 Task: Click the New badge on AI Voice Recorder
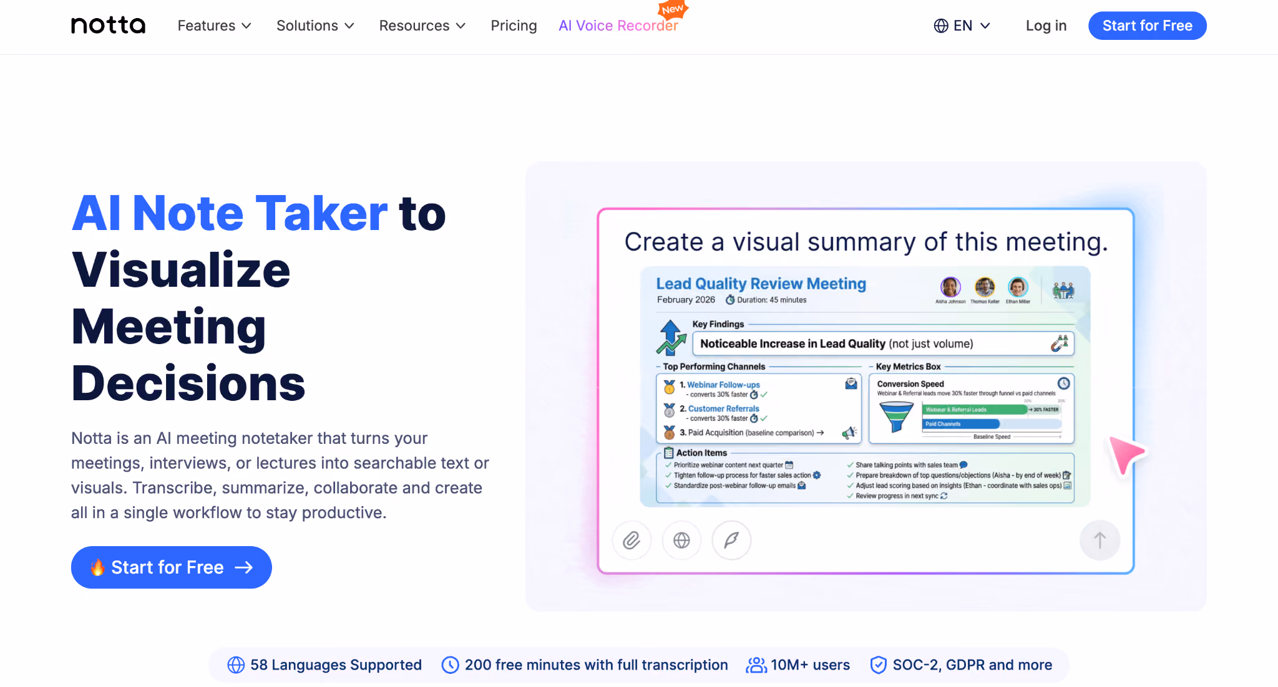[673, 9]
